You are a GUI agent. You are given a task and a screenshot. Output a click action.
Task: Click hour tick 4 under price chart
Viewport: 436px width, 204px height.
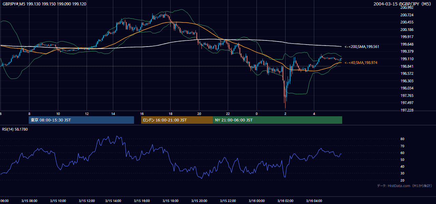(x=314, y=114)
